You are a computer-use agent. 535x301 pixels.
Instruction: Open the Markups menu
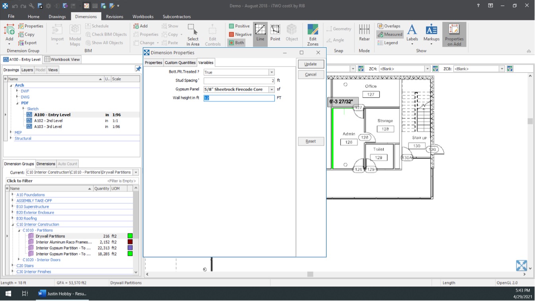pos(431,34)
